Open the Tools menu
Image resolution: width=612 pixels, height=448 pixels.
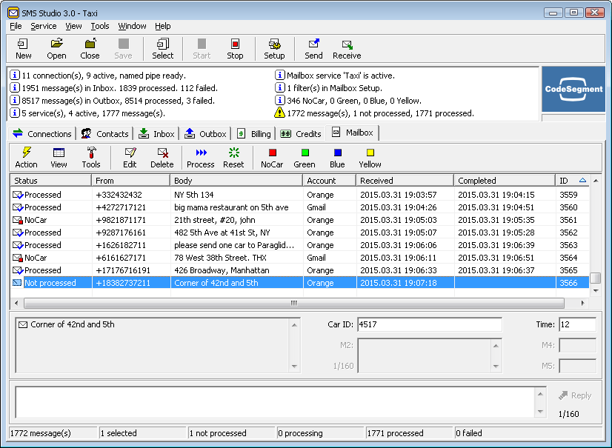point(99,26)
